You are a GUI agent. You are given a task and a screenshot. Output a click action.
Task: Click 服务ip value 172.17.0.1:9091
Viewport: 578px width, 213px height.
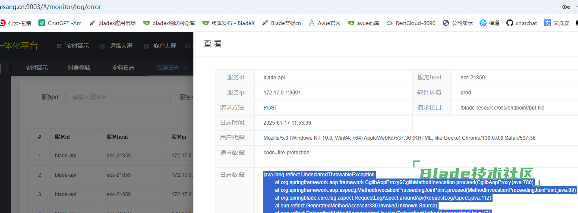click(x=282, y=93)
